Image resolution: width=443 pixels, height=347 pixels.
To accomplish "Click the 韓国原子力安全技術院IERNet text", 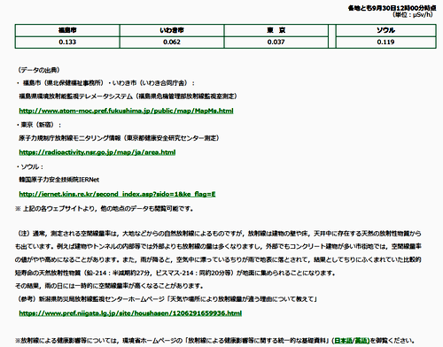I will coord(59,180).
